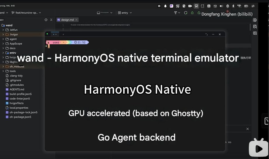The width and height of the screenshot is (269, 159).
Task: Collapse all using the project panel arrows icon
Action: 51,20
